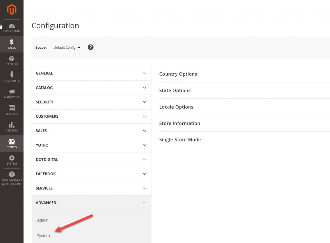This screenshot has width=330, height=243.
Task: Collapse the ADVANCED section
Action: (x=91, y=203)
